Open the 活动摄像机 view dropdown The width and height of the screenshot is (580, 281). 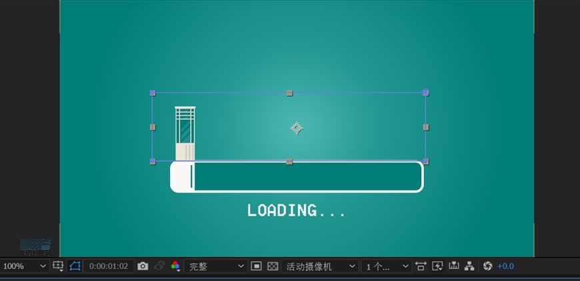point(320,266)
